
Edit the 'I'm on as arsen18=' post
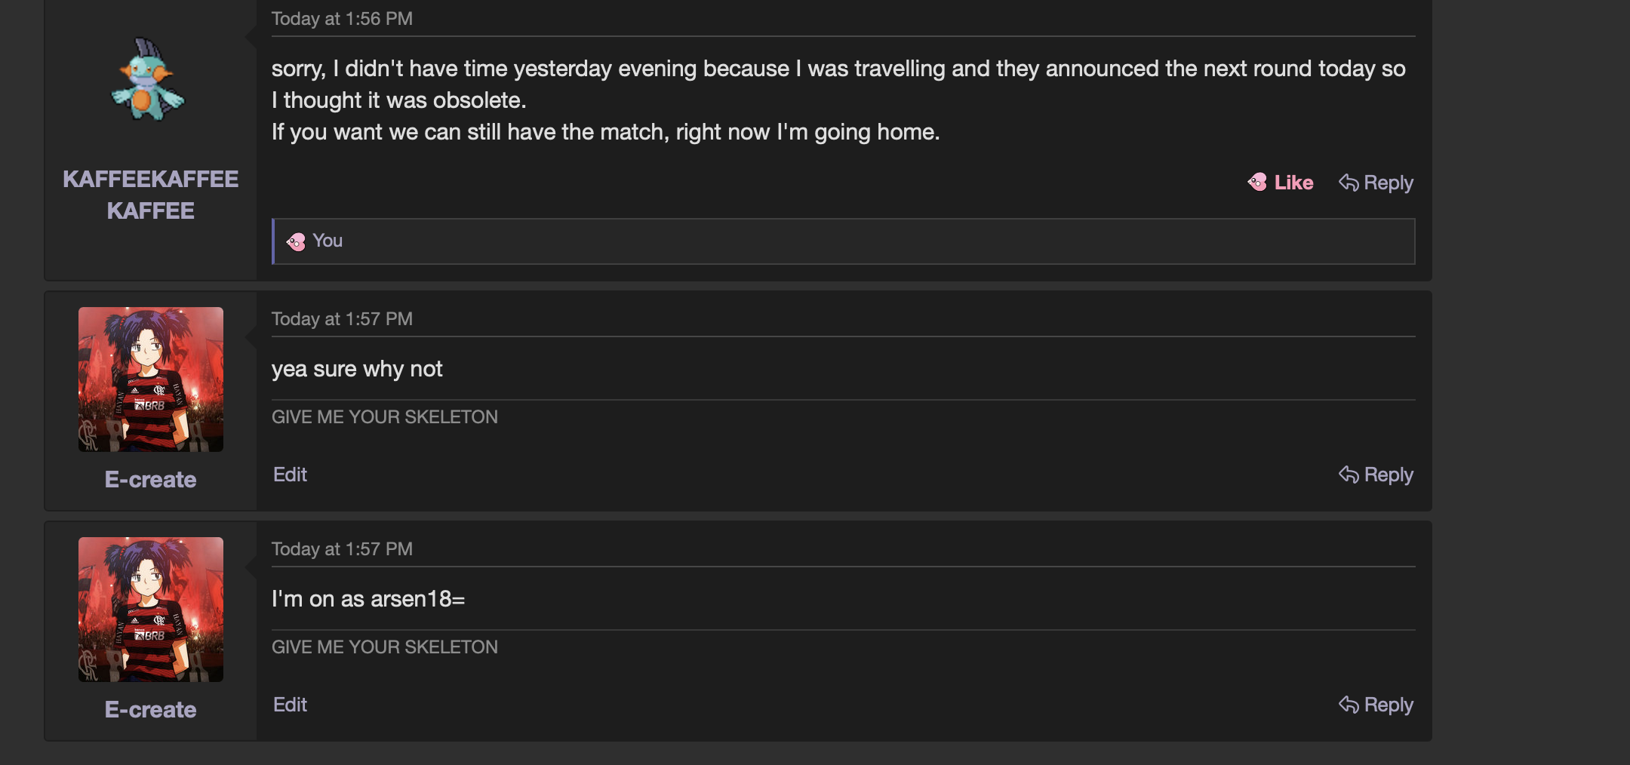point(290,705)
